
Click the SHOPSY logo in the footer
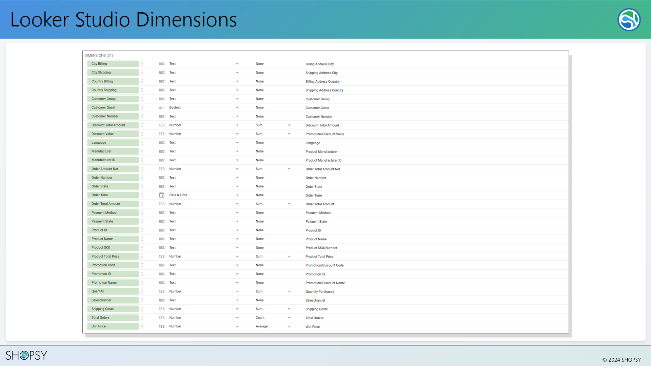click(26, 355)
